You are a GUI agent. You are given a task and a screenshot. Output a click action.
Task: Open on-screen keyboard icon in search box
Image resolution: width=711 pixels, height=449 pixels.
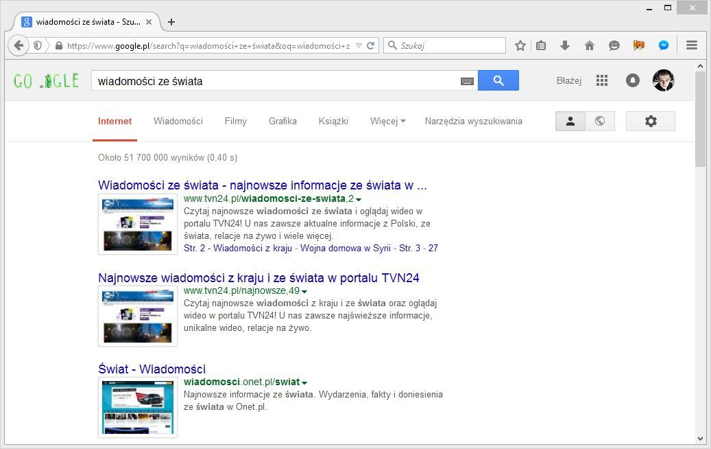467,81
